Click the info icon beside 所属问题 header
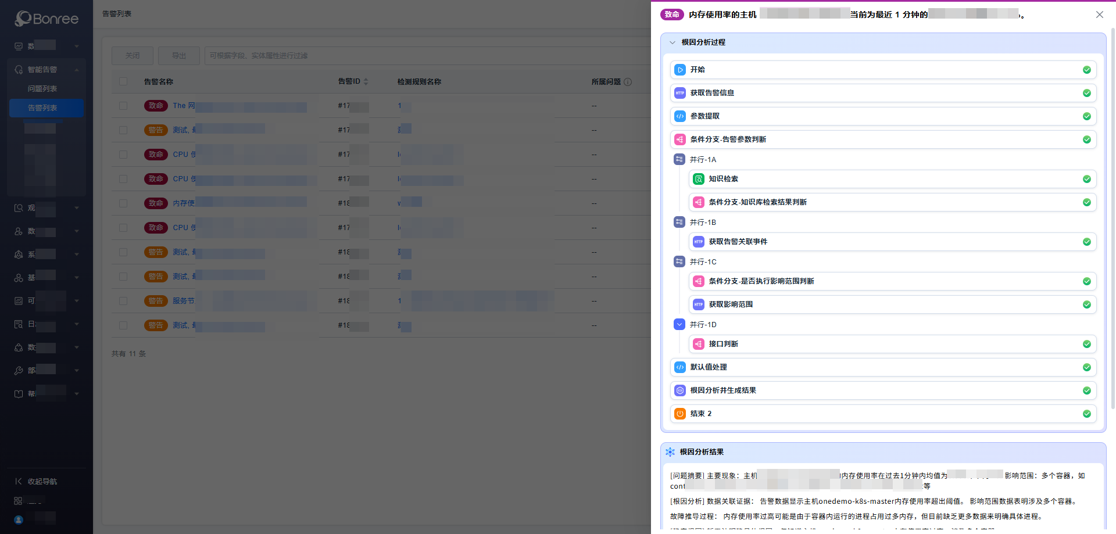 click(628, 82)
